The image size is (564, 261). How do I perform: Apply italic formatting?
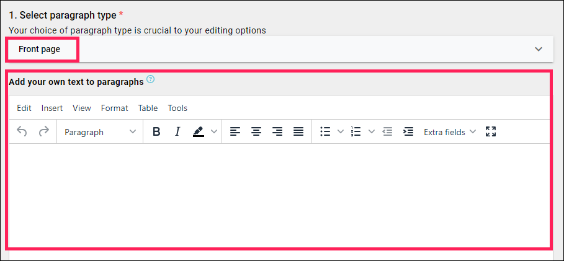pyautogui.click(x=177, y=132)
